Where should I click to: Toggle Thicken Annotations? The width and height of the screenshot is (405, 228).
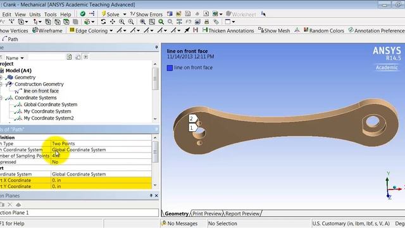click(x=228, y=30)
